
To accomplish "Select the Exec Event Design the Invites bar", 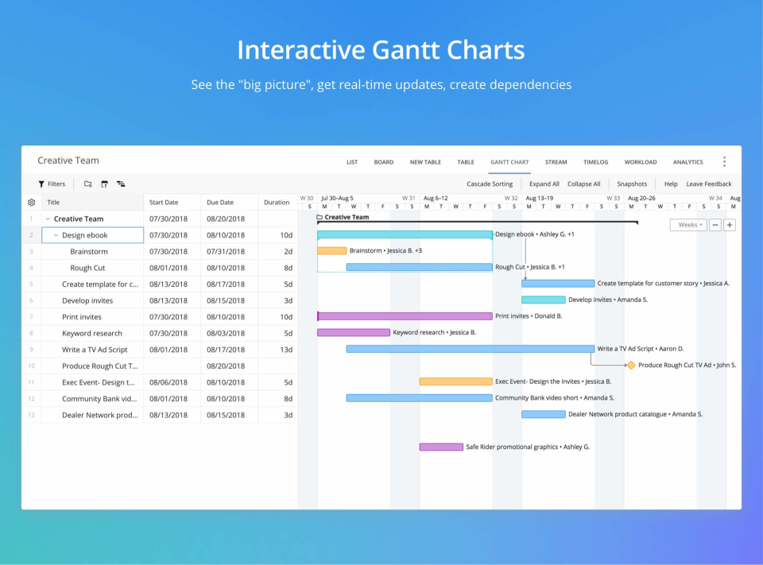I will pyautogui.click(x=455, y=381).
